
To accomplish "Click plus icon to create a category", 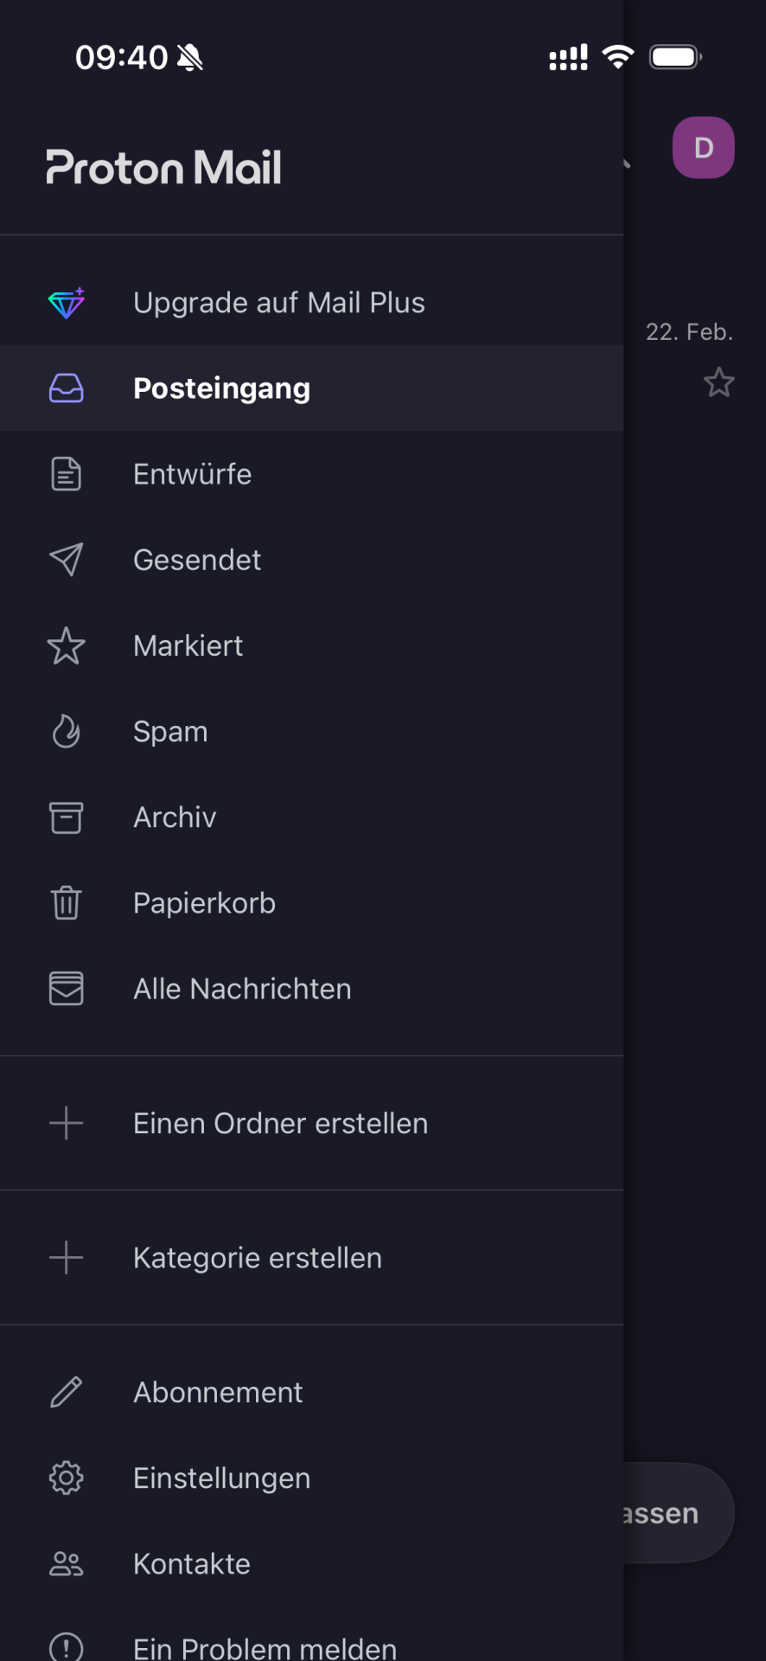I will tap(67, 1258).
